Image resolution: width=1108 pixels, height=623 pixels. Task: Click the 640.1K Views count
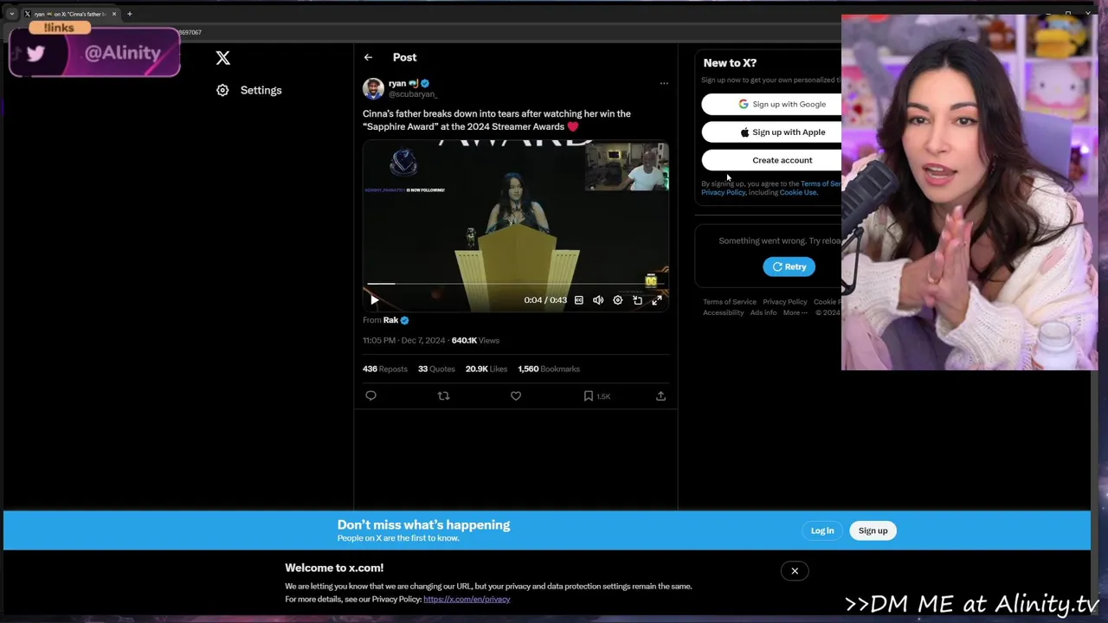click(x=475, y=340)
